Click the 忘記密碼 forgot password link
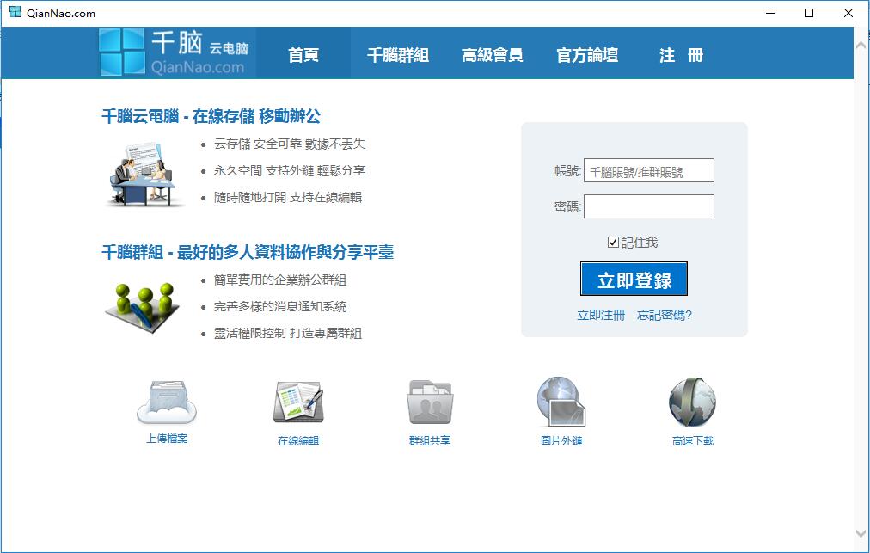870x553 pixels. click(664, 316)
